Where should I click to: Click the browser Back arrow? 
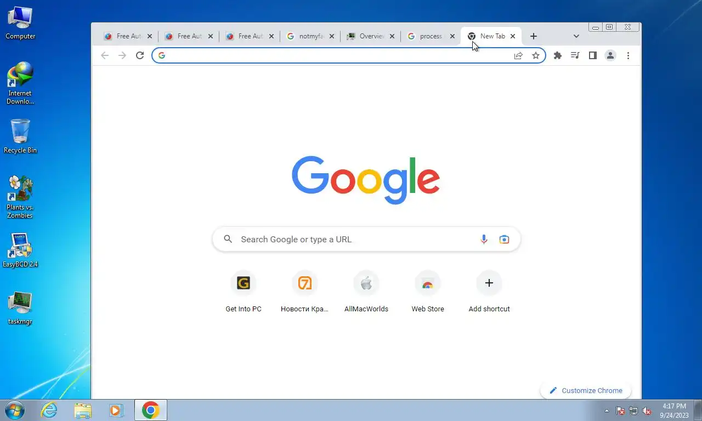coord(105,55)
